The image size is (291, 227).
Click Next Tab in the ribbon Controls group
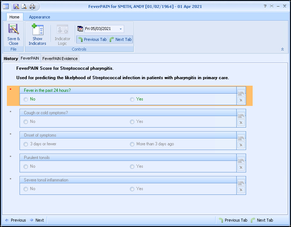tap(120, 39)
